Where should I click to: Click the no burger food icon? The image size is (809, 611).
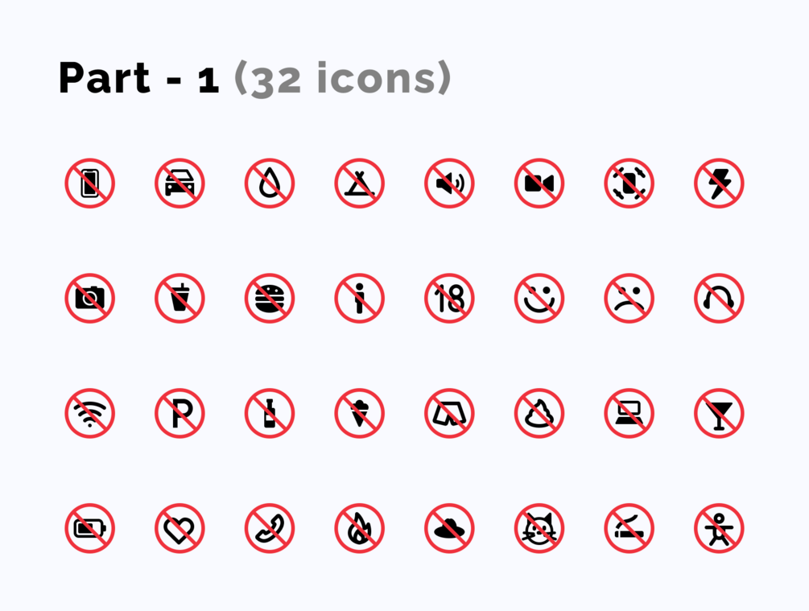[x=270, y=299]
